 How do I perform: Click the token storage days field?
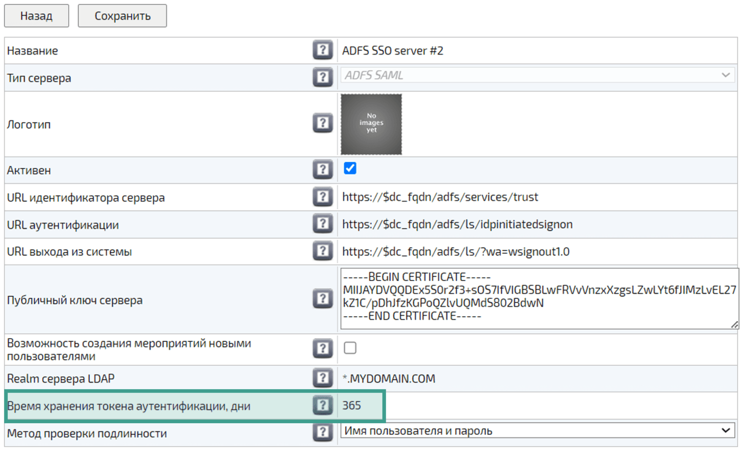[x=538, y=406]
